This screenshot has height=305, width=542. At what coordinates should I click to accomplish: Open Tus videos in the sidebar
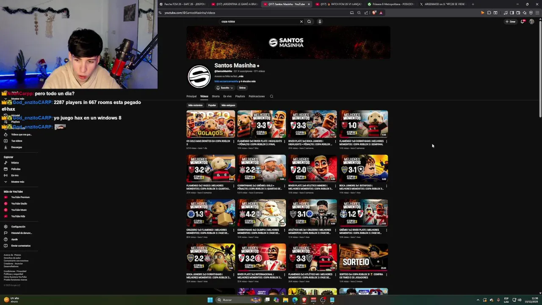click(17, 141)
